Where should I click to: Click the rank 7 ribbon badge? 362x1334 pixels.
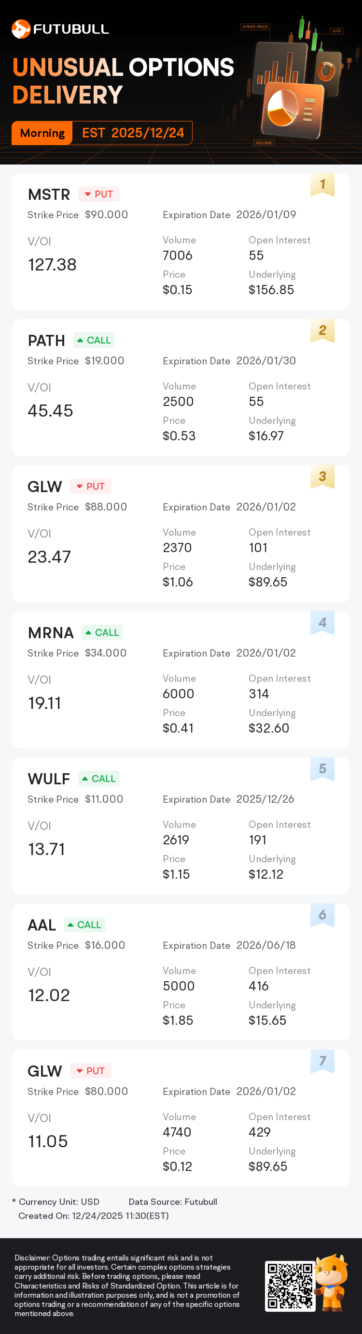pos(322,1061)
